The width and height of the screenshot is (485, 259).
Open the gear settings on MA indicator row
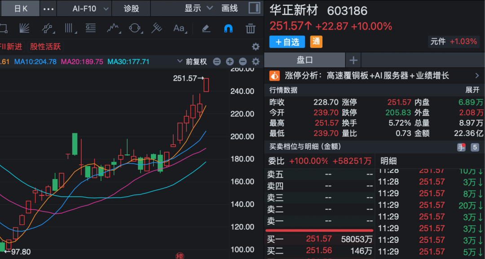pos(256,61)
